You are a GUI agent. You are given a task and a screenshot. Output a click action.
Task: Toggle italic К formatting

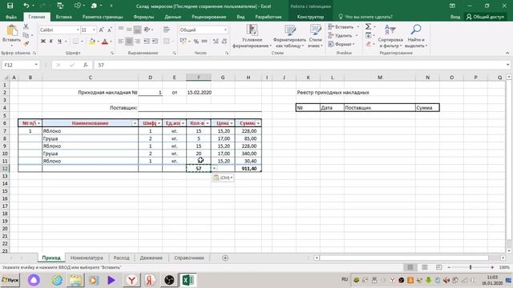[x=51, y=41]
